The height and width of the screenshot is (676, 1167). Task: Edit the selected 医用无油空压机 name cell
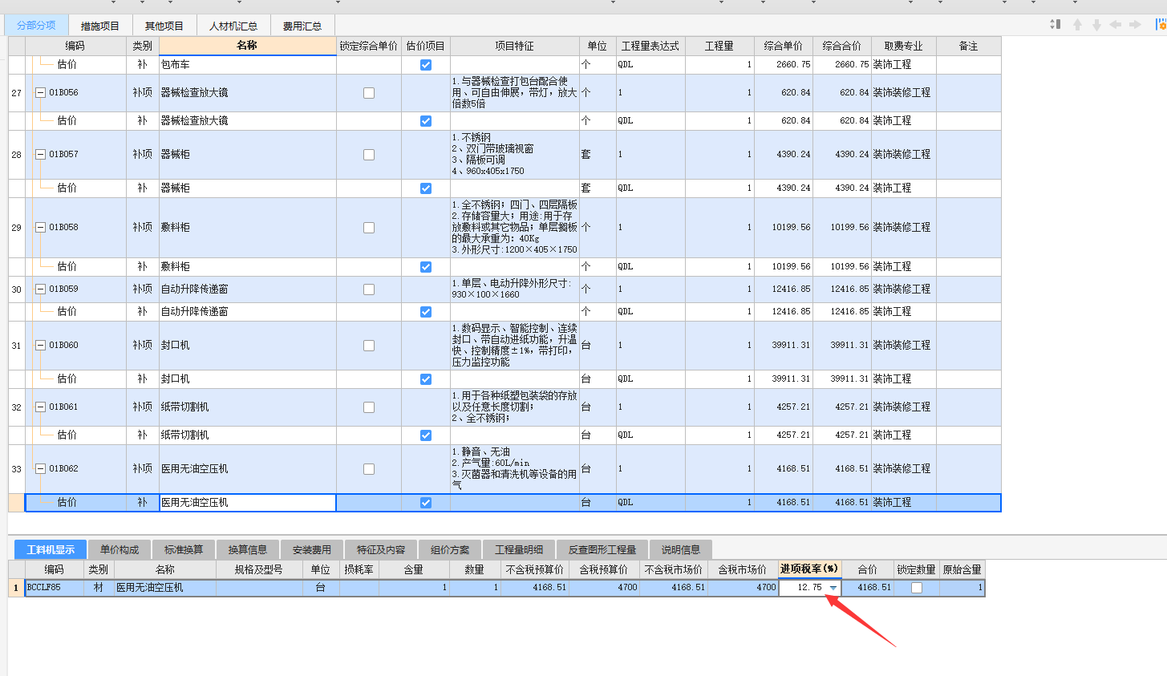click(x=247, y=503)
